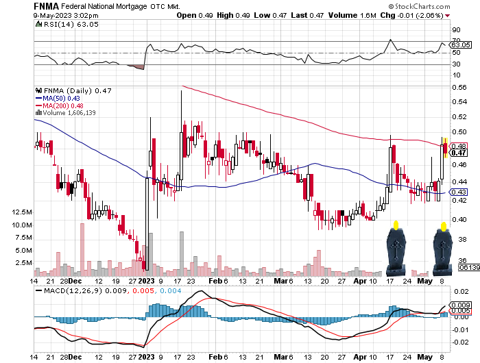The width and height of the screenshot is (480, 363).
Task: Click the 30 level label on the RSI axis
Action: (456, 64)
